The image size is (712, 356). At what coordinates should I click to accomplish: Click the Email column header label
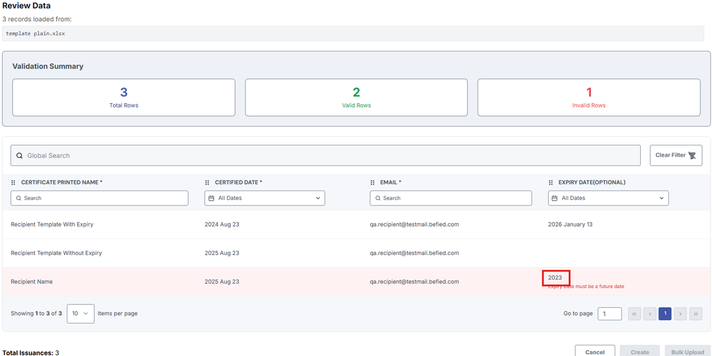tap(391, 183)
